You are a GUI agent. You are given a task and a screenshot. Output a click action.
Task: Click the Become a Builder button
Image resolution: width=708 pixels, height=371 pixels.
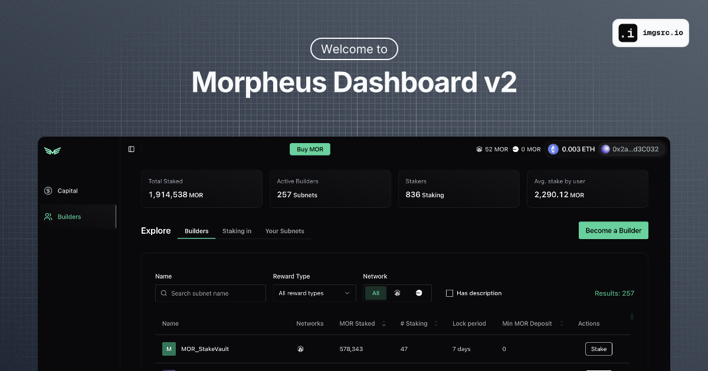(x=614, y=230)
